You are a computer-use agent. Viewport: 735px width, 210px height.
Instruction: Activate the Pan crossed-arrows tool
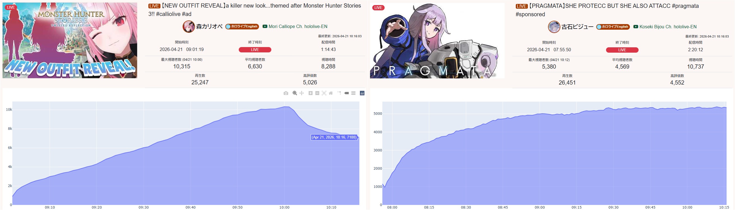point(302,93)
